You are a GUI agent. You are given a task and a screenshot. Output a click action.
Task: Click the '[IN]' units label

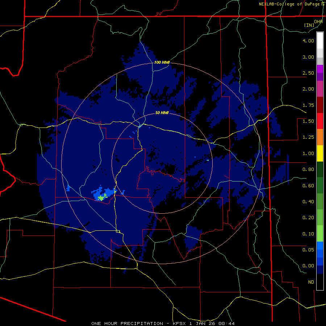tap(309, 25)
